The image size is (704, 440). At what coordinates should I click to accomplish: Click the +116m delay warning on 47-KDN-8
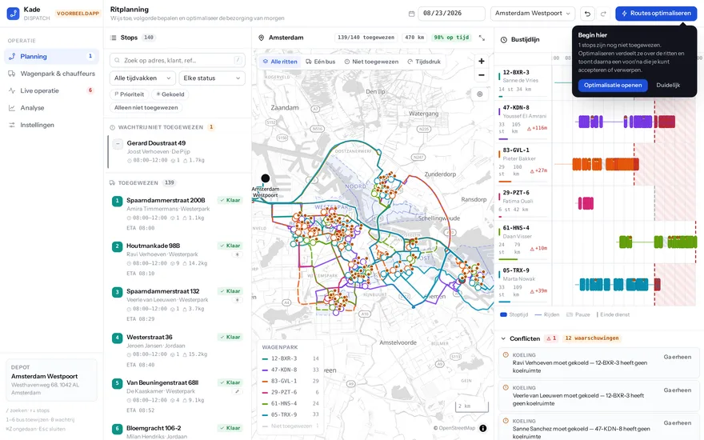click(x=537, y=128)
